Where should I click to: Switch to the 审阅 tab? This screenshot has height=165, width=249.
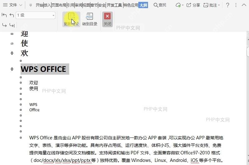tap(79, 5)
